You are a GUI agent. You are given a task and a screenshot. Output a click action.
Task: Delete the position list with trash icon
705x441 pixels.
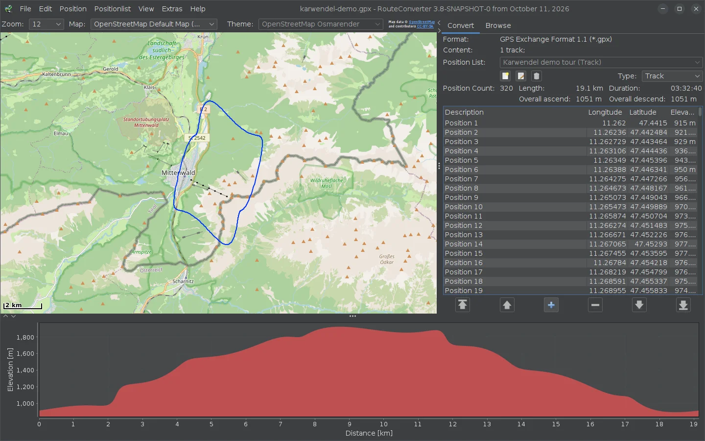click(x=536, y=76)
